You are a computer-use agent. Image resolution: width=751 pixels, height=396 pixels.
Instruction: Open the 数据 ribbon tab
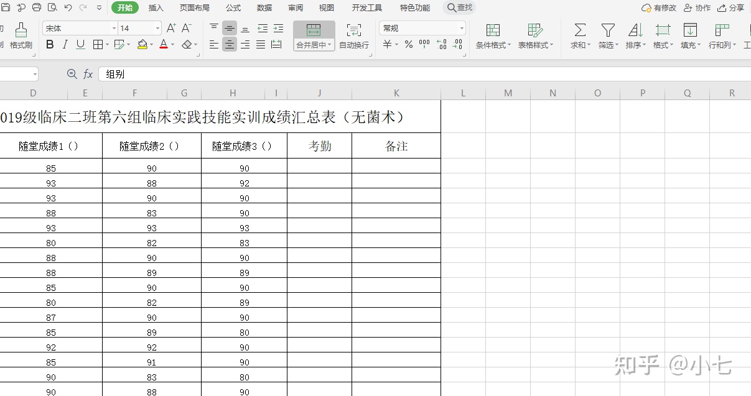click(x=264, y=7)
